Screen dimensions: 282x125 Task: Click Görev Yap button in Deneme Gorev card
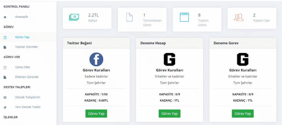pos(243,114)
